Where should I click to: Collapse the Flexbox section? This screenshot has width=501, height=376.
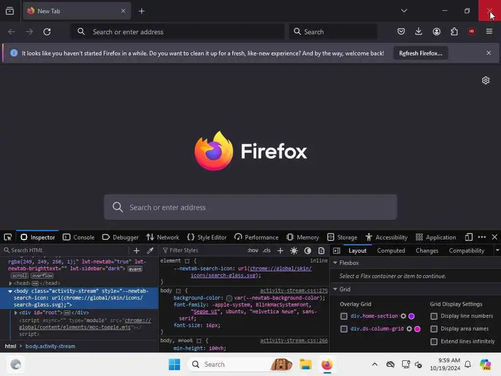point(335,263)
